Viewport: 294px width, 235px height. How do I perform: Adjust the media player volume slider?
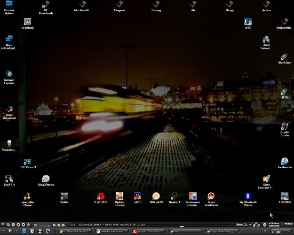pos(44,226)
